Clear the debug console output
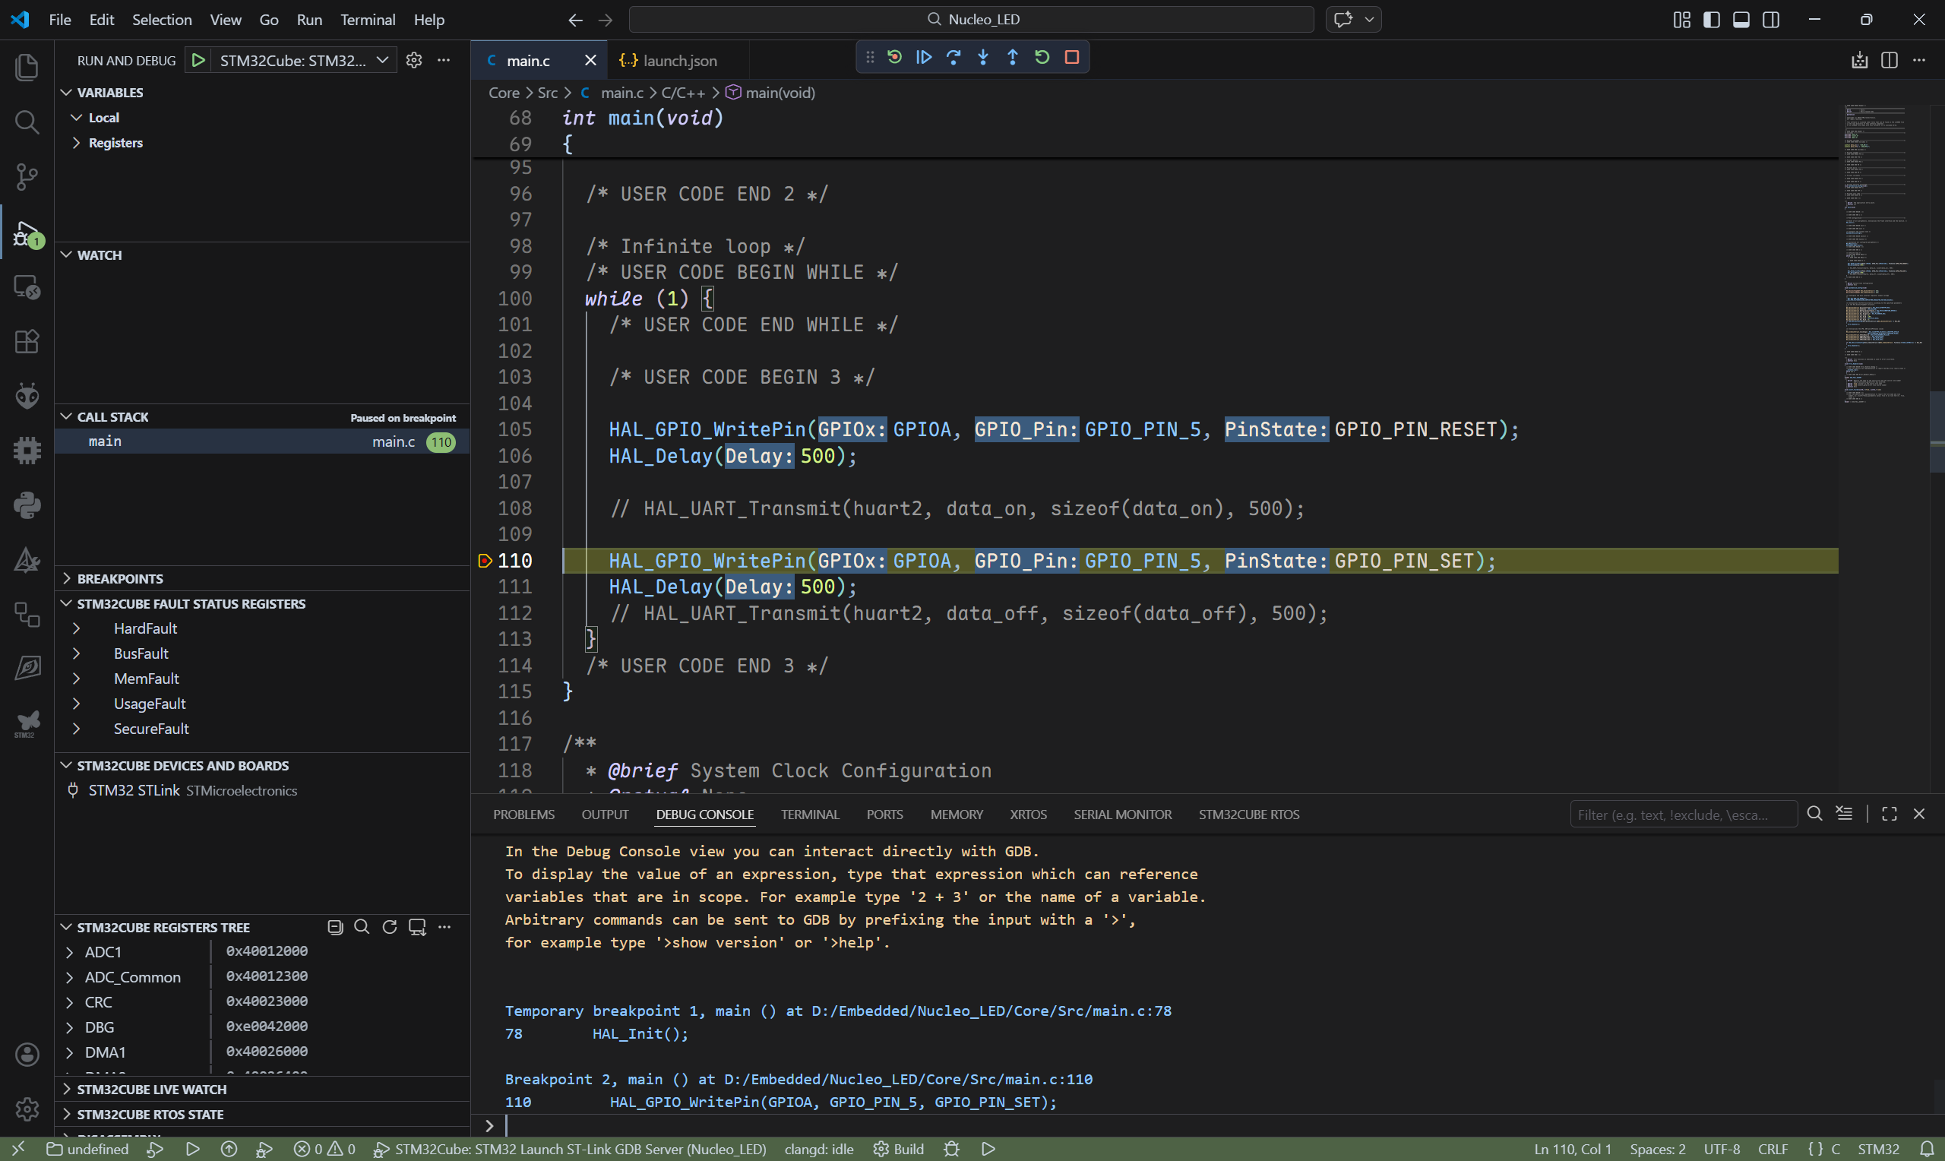Image resolution: width=1945 pixels, height=1161 pixels. point(1845,814)
